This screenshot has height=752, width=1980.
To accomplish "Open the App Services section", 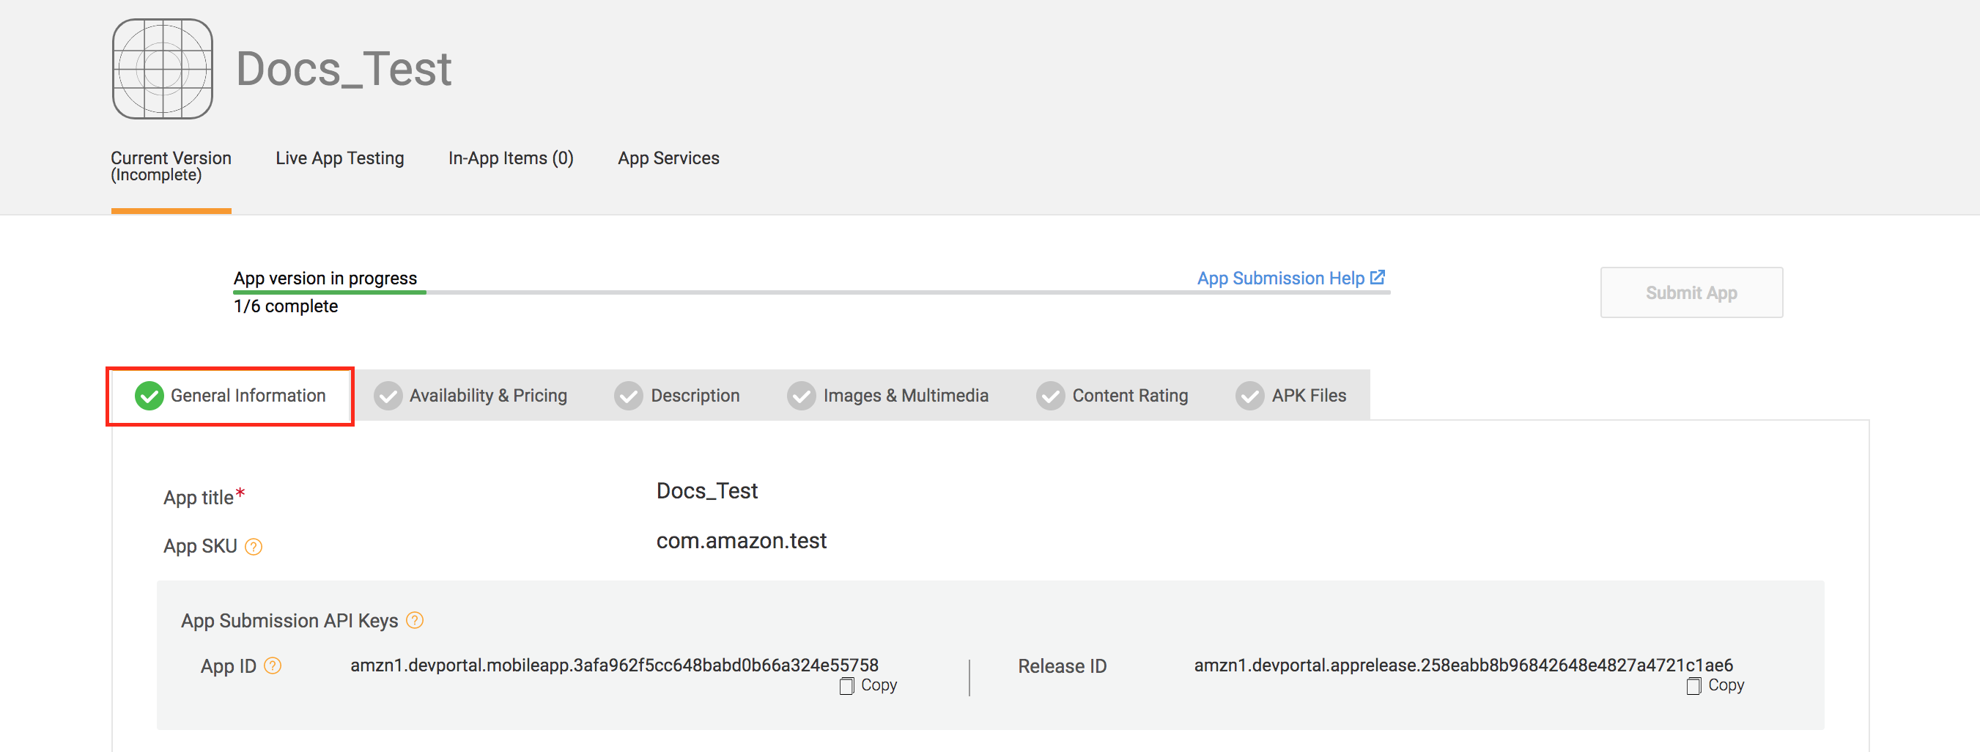I will (669, 158).
